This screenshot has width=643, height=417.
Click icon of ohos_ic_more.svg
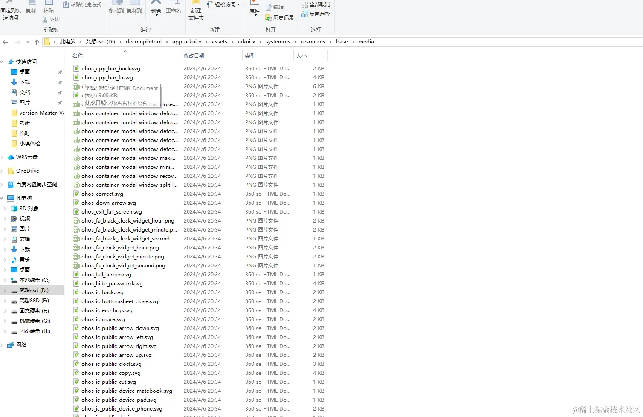[76, 319]
